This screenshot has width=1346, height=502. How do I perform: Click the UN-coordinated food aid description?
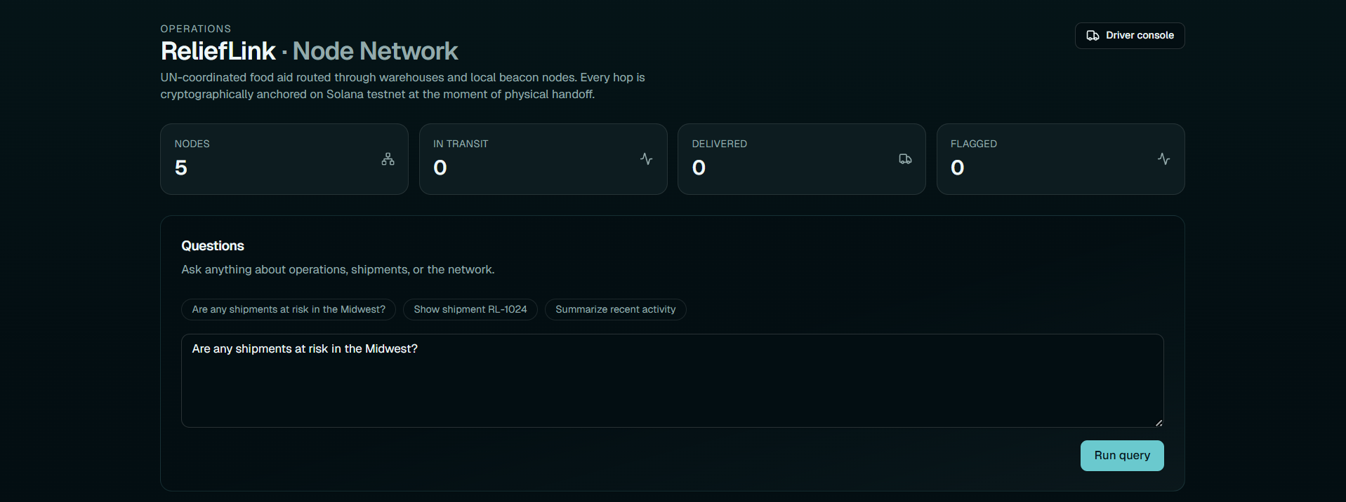coord(402,86)
